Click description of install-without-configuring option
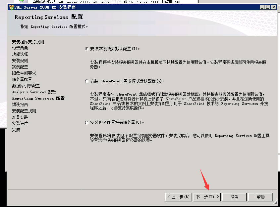Viewport: 280px width, 207px height. click(180, 138)
